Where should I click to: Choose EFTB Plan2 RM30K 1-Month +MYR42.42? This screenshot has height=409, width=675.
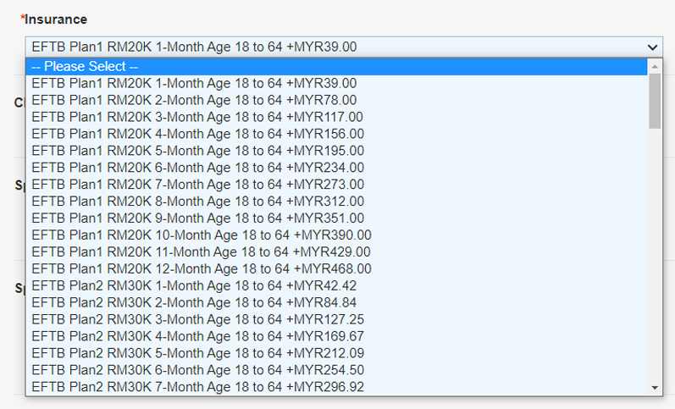(x=195, y=285)
